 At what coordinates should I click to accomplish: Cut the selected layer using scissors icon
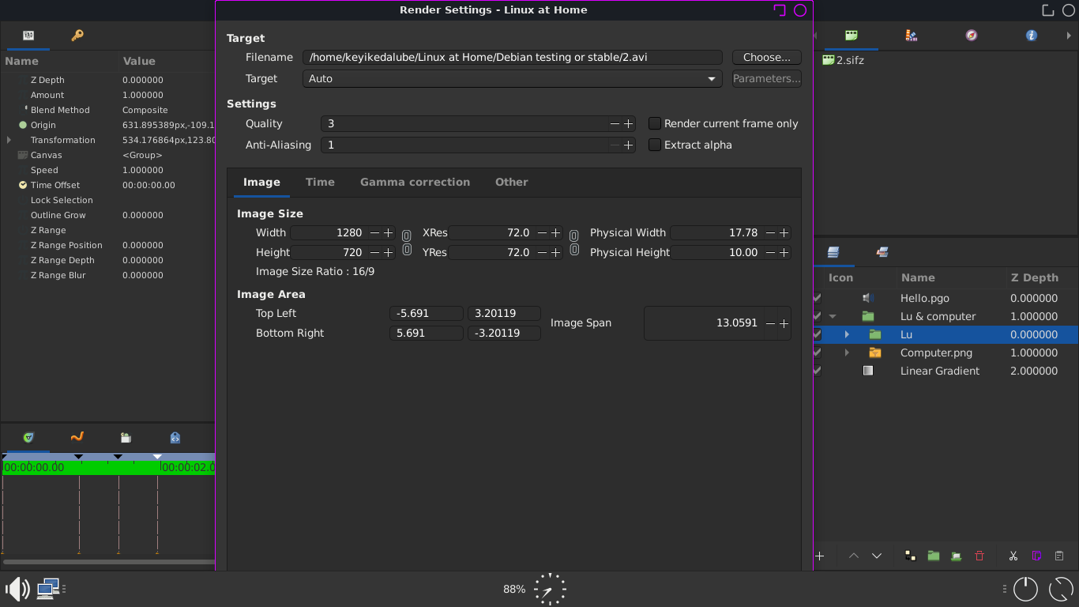[x=1013, y=556]
